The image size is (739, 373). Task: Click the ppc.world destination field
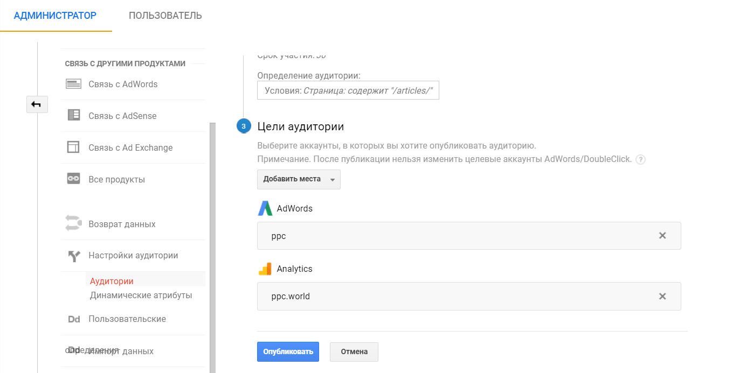(x=469, y=296)
